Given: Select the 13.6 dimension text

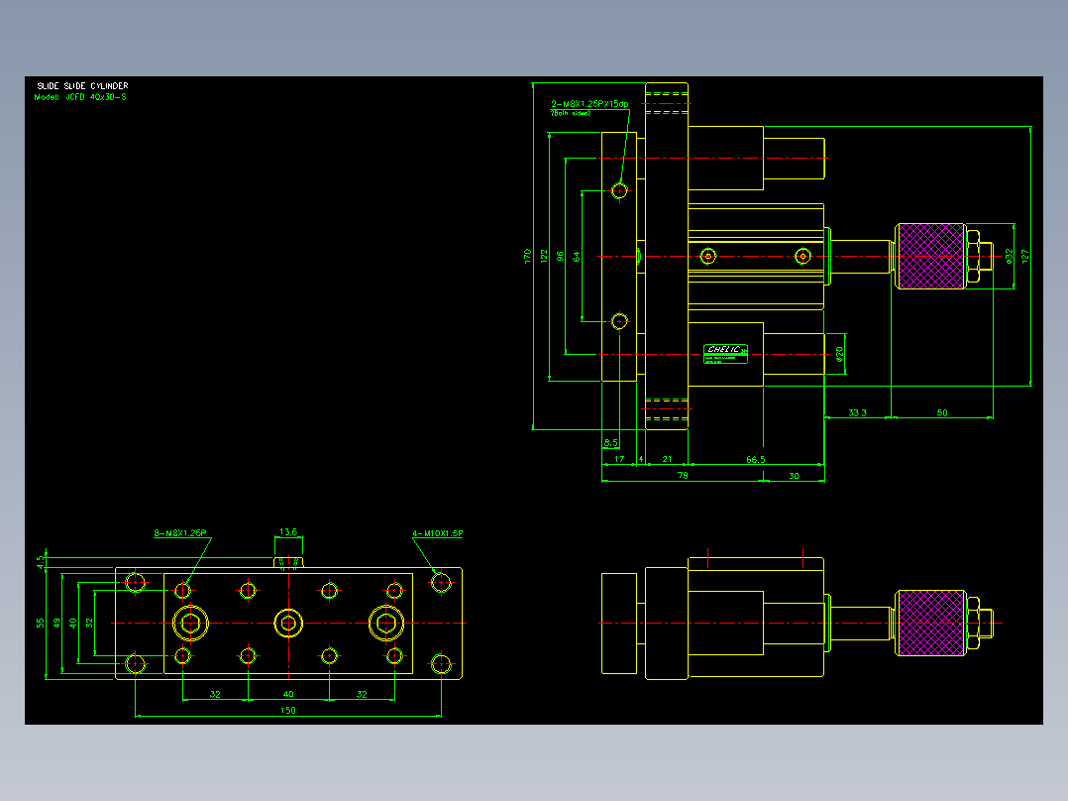Looking at the screenshot, I should [x=288, y=531].
